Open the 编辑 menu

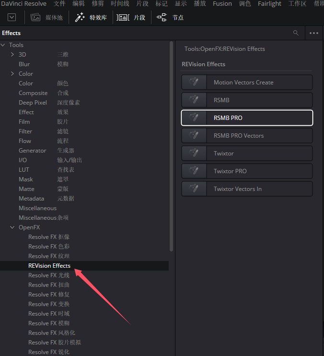[x=79, y=4]
